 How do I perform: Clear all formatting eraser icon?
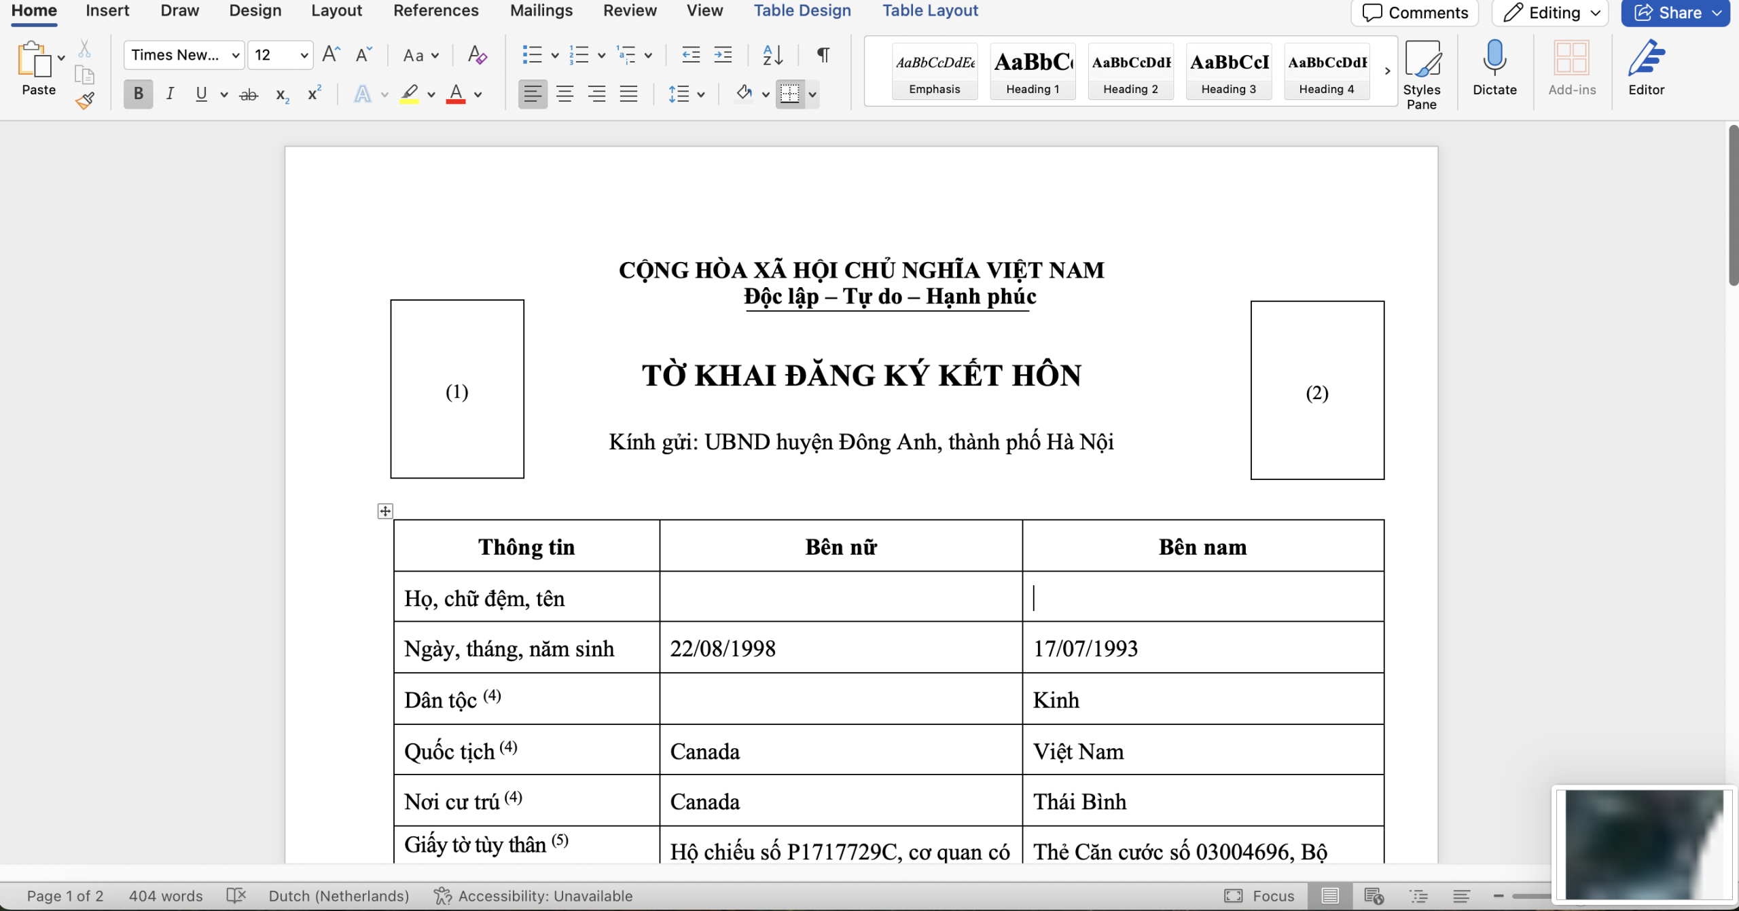tap(478, 54)
